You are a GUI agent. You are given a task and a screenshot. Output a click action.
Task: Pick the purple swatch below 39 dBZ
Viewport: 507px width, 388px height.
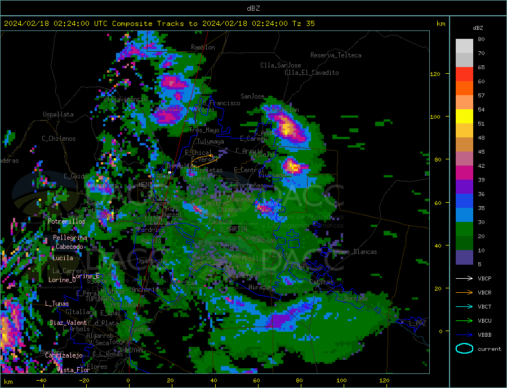point(464,186)
